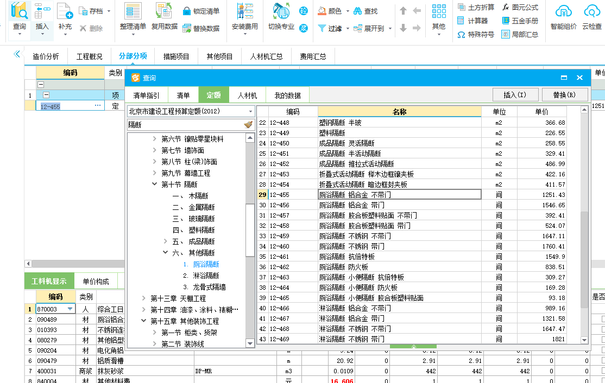This screenshot has width=605, height=383.
Task: Collapse 六、其他隔断 tree node
Action: point(165,252)
